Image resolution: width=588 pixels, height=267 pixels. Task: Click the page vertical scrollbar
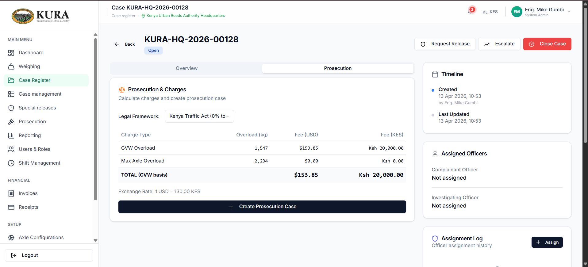pyautogui.click(x=585, y=75)
